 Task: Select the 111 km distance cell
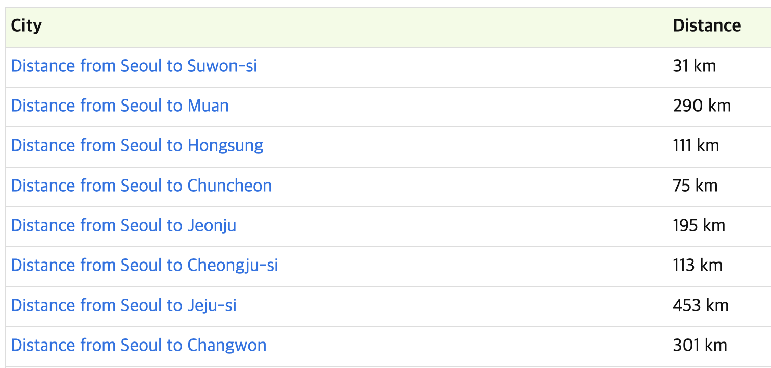(x=696, y=145)
